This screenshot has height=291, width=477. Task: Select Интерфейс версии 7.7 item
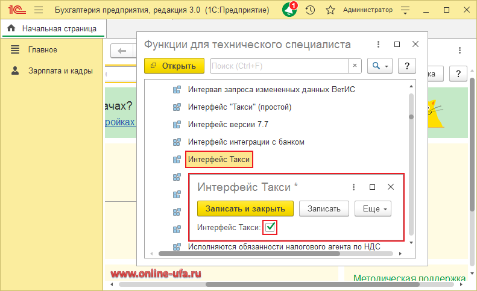228,124
